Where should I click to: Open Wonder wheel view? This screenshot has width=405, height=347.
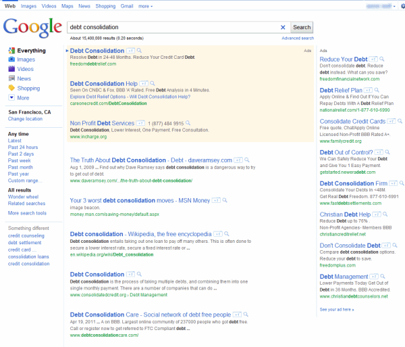point(23,197)
